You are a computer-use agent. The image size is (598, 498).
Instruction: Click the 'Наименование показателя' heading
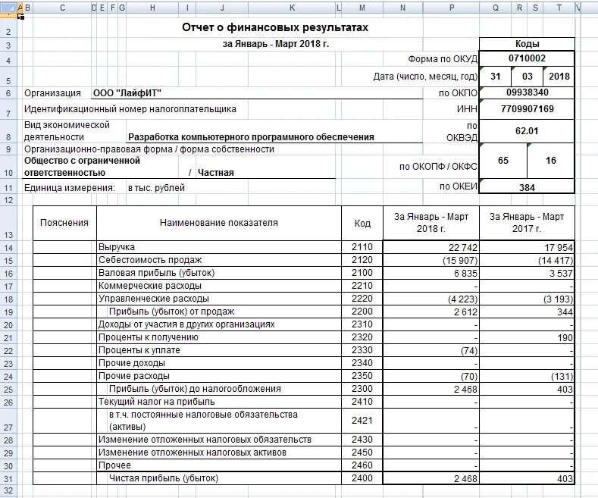(x=218, y=223)
